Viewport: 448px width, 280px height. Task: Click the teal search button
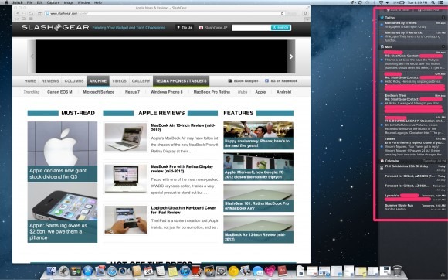coord(280,27)
